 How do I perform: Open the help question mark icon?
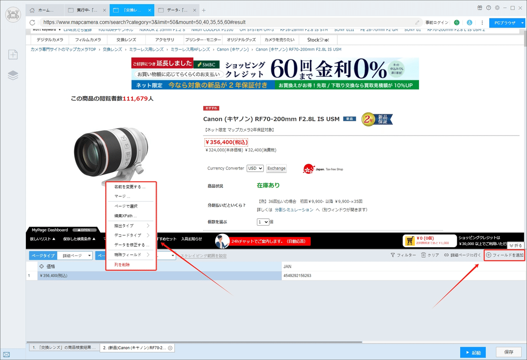click(x=488, y=8)
